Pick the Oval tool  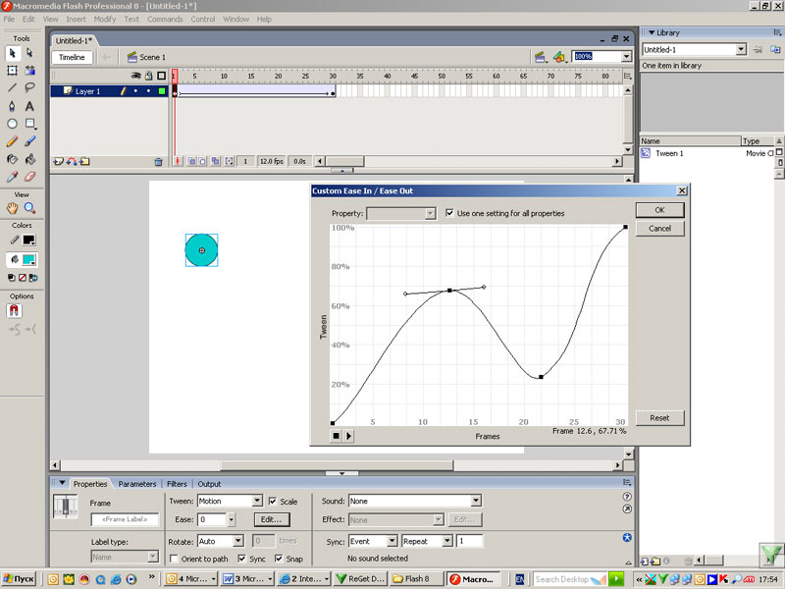12,124
